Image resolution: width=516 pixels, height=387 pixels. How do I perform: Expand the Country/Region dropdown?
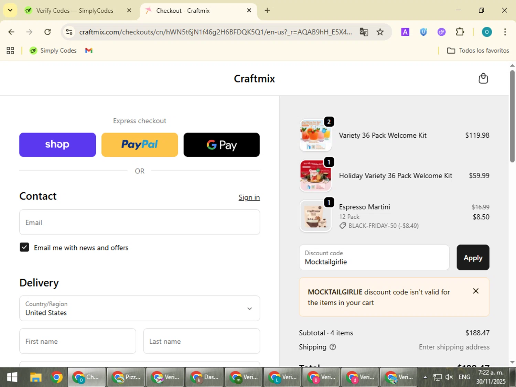(x=140, y=308)
